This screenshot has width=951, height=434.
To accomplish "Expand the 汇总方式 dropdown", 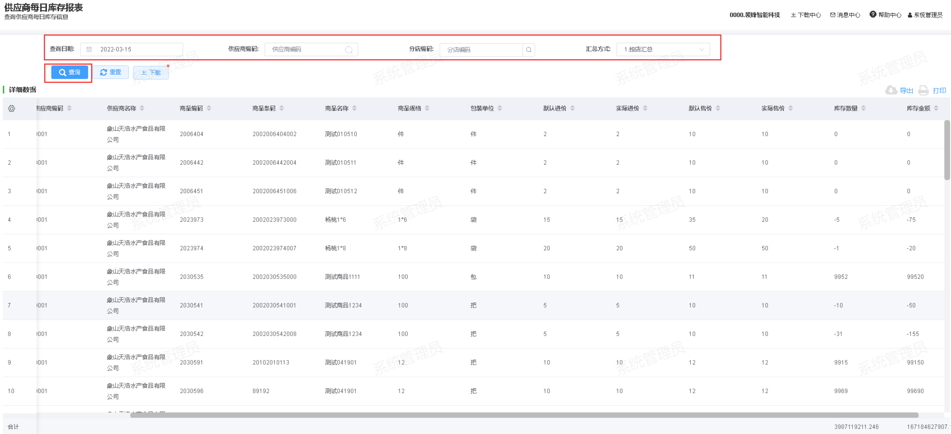I will click(x=663, y=50).
